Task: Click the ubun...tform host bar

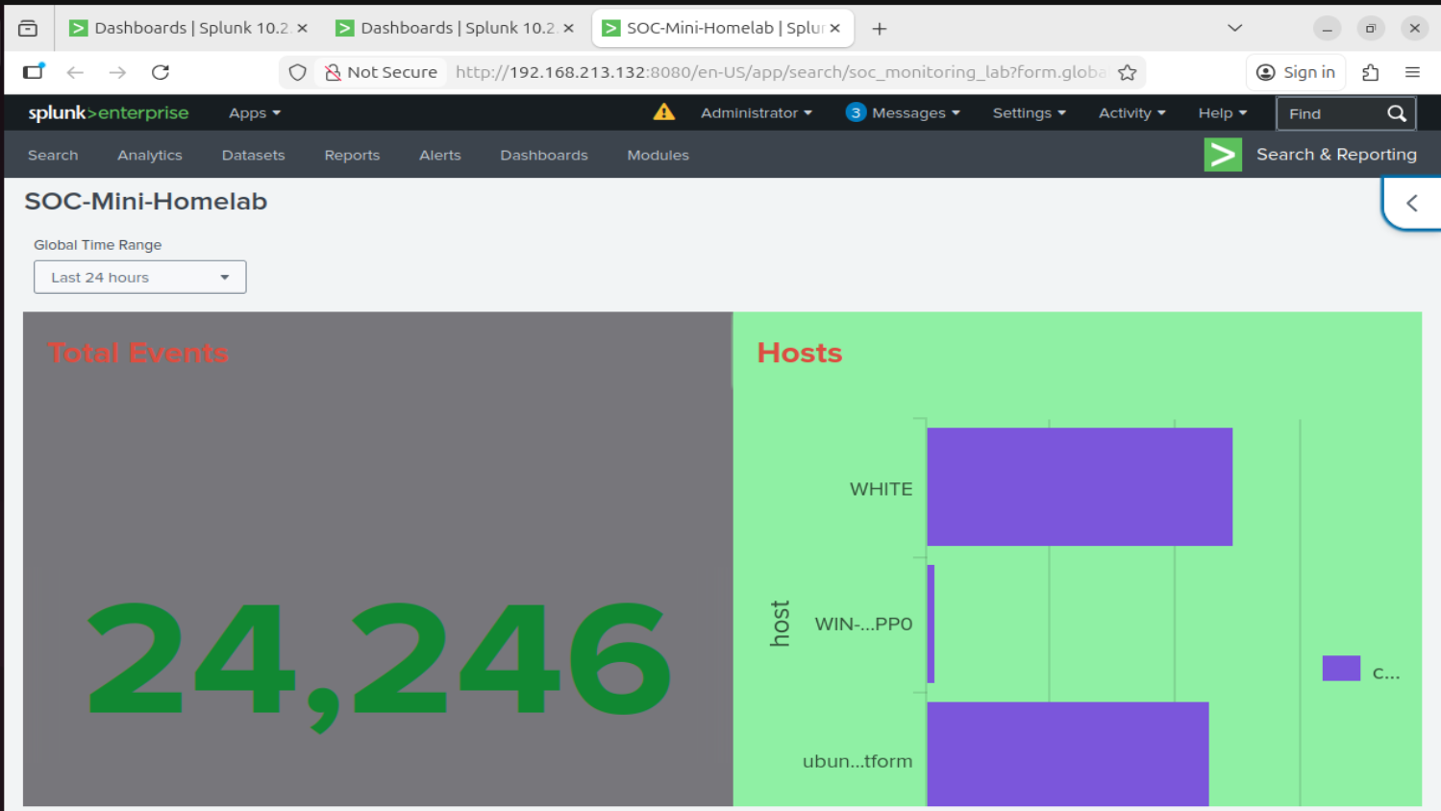Action: (x=1068, y=754)
